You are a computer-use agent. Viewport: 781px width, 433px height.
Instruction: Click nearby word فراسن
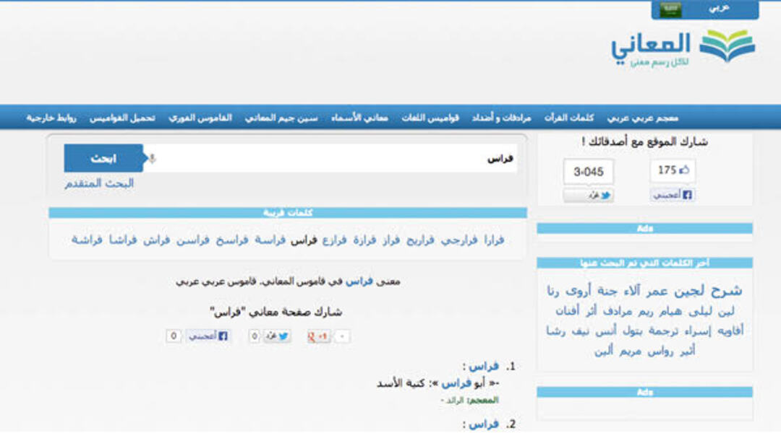(193, 240)
